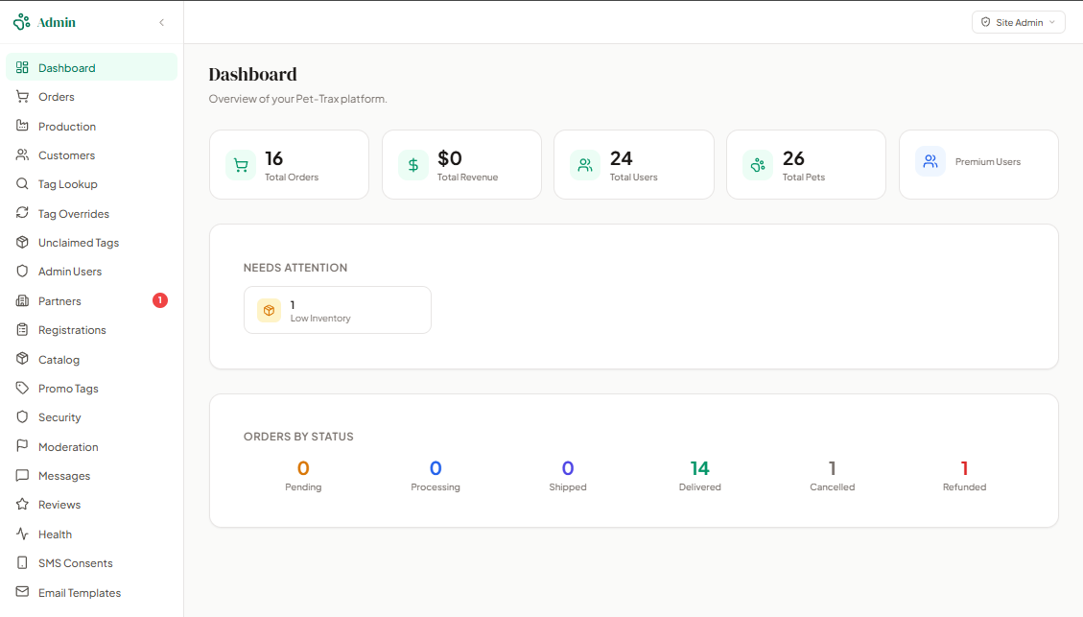Select Tag Overrides label in sidebar
Screen dimensions: 1083x617
tap(73, 213)
